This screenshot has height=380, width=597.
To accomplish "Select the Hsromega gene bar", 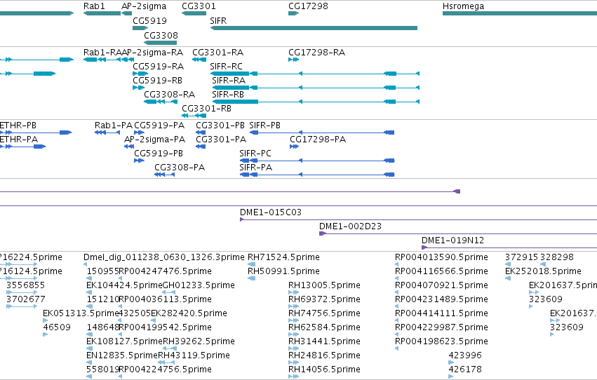I will coord(520,13).
